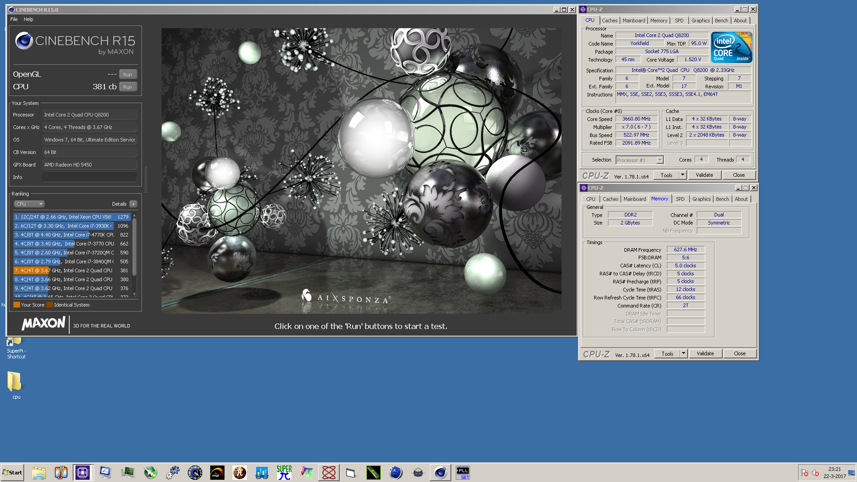
Task: Click Validate in top CPU-Z window
Action: pos(704,175)
